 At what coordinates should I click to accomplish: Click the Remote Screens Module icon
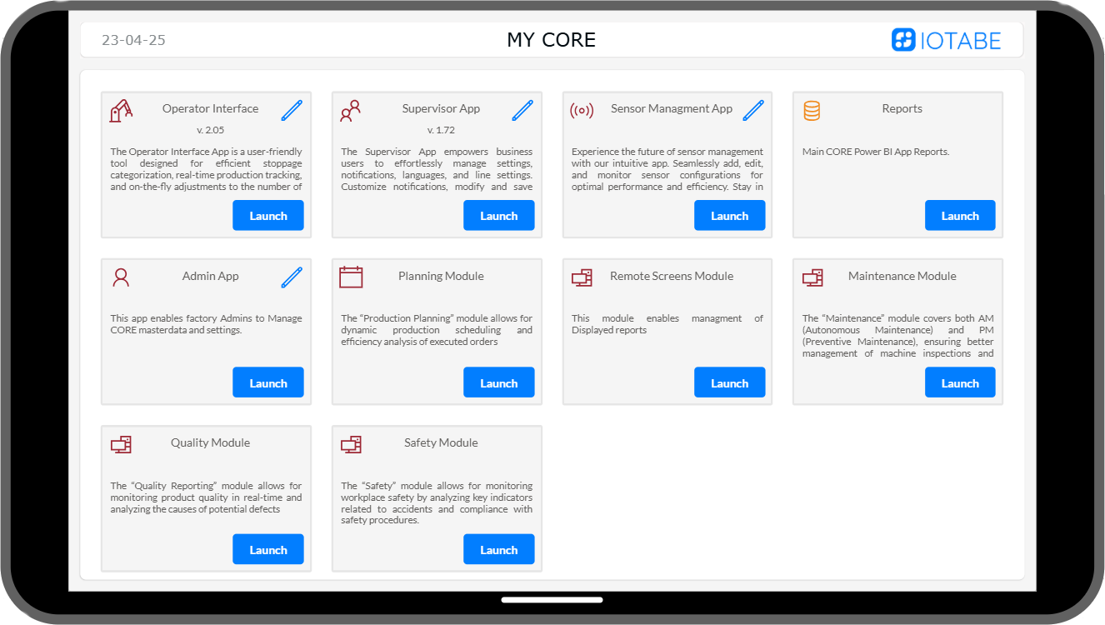coord(582,277)
